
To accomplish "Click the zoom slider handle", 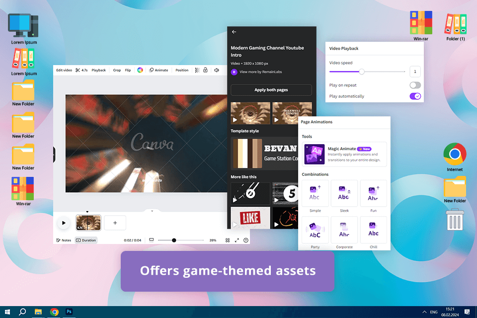I will pyautogui.click(x=174, y=240).
